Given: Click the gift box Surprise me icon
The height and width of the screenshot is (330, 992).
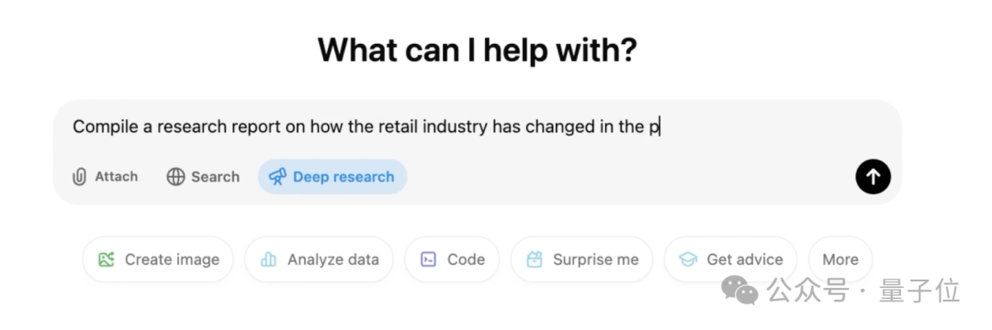Looking at the screenshot, I should (x=535, y=259).
